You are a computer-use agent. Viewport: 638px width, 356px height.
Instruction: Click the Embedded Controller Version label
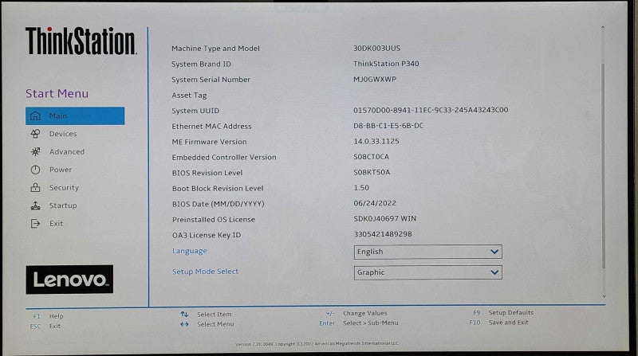224,157
